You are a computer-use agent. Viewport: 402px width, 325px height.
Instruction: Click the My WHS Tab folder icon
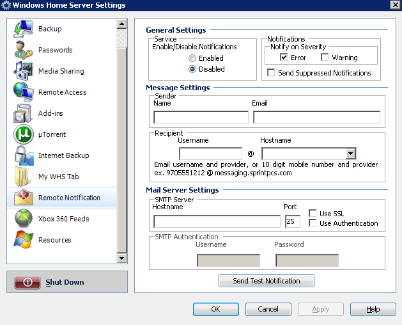pos(22,177)
